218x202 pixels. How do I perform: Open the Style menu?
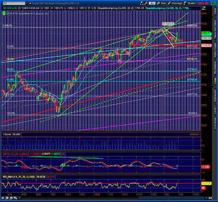161,3
